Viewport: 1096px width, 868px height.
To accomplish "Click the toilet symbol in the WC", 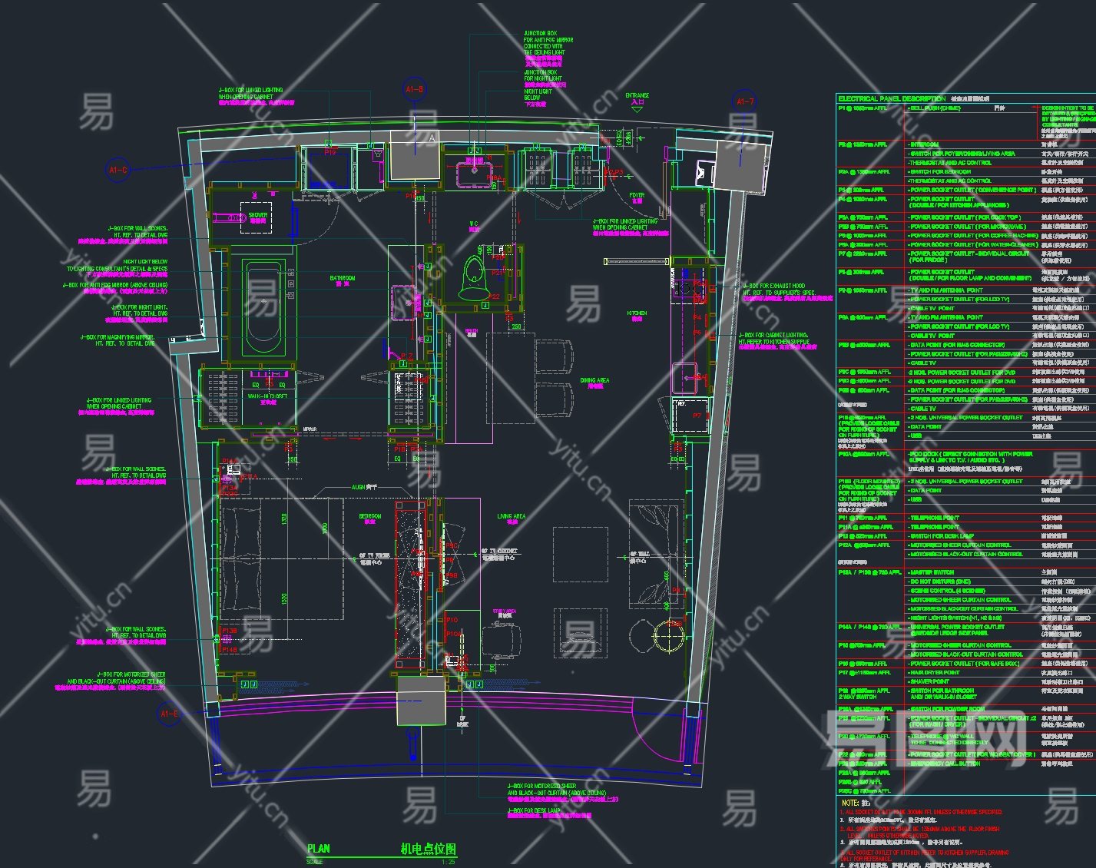I will coord(473,280).
